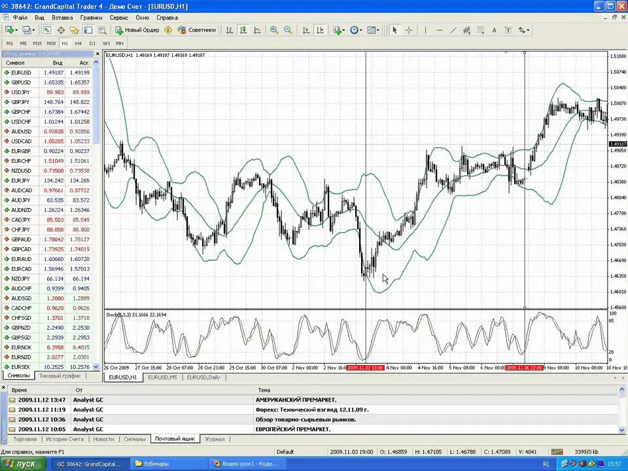Click the yellow diamond info icon
The image size is (628, 471).
click(168, 30)
